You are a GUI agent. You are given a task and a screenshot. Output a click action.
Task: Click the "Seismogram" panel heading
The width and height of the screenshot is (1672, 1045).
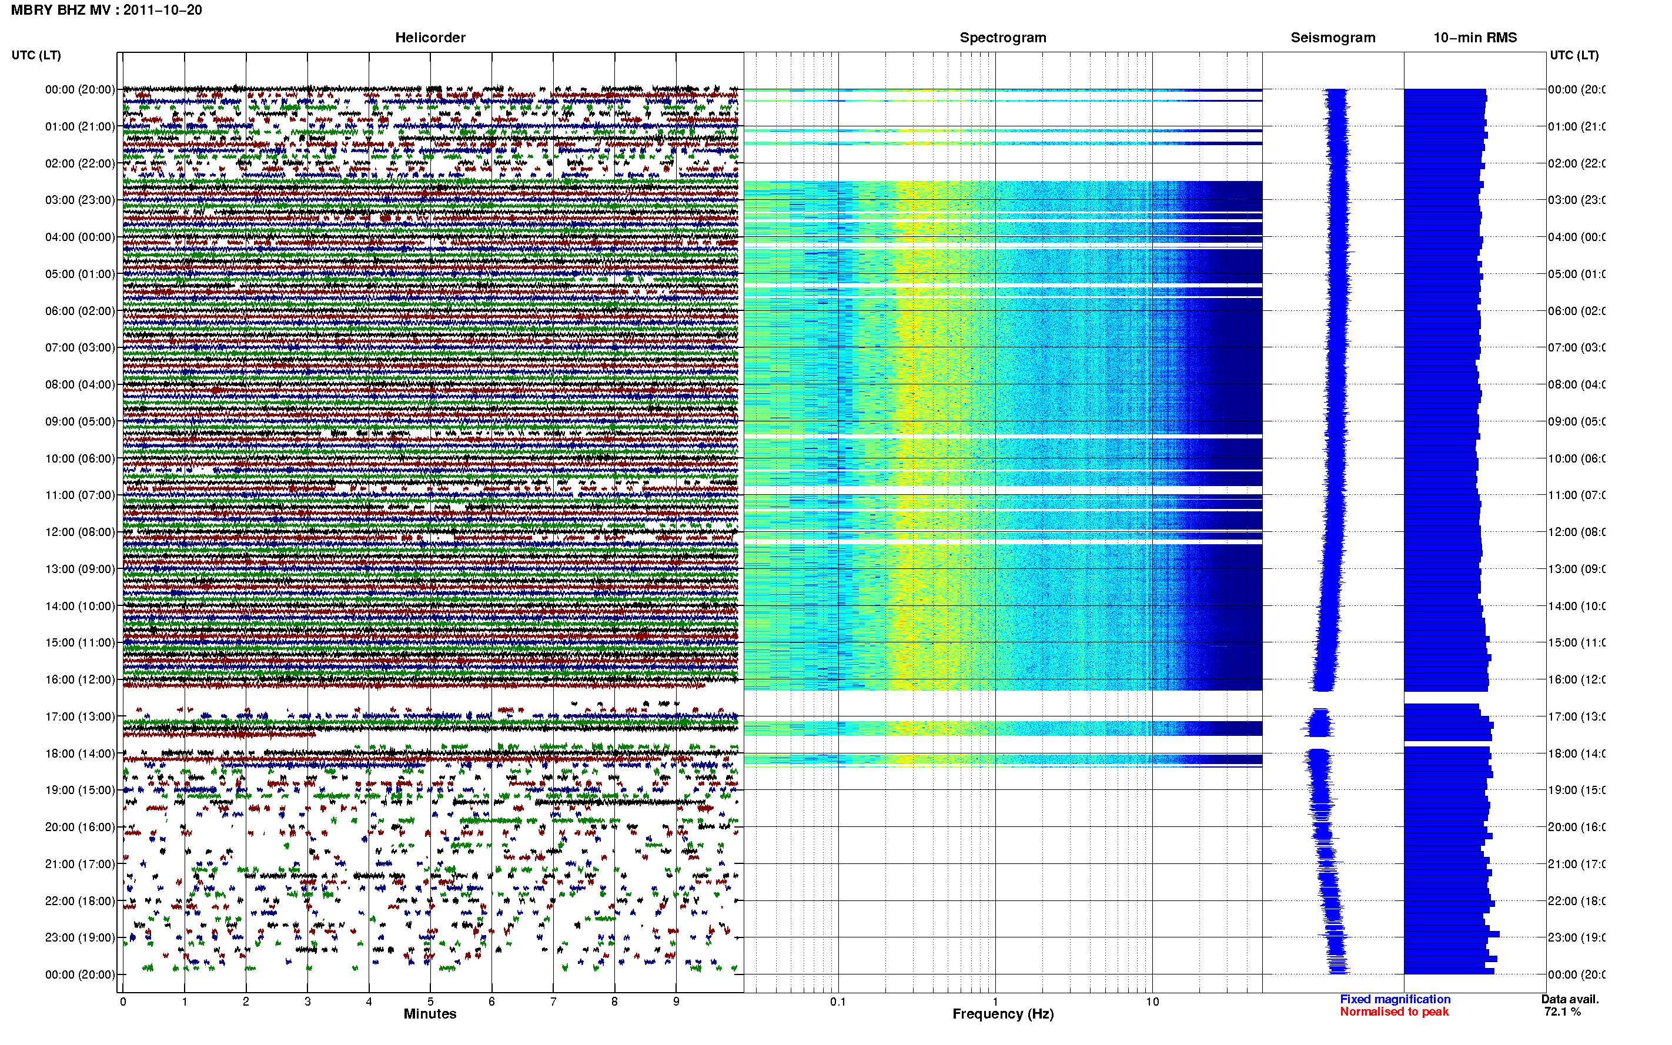coord(1333,38)
